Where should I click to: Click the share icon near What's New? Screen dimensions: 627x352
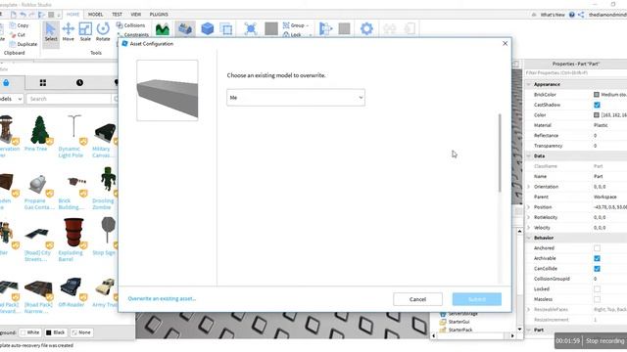[581, 15]
